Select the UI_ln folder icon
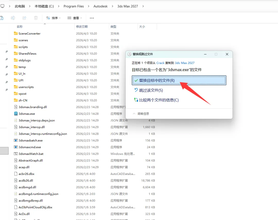Image resolution: width=278 pixels, height=220 pixels. (16, 73)
